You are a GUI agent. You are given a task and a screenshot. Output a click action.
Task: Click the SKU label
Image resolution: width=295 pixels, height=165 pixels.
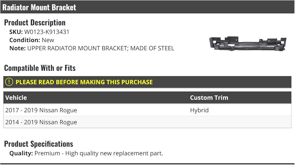[x=16, y=32]
